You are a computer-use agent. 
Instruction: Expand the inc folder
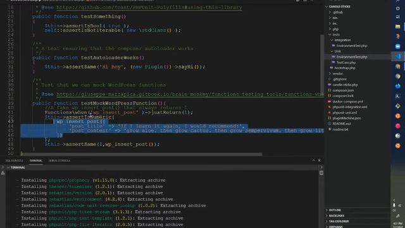coord(330,23)
